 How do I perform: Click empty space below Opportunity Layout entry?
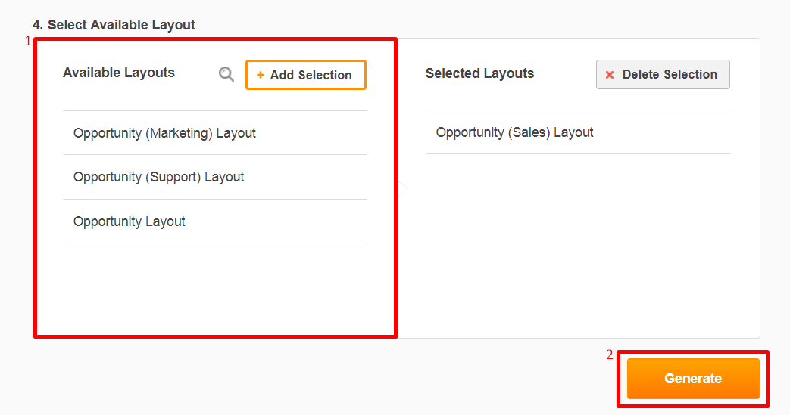(215, 290)
